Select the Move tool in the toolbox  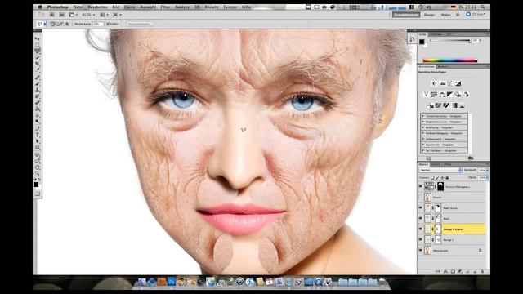37,38
